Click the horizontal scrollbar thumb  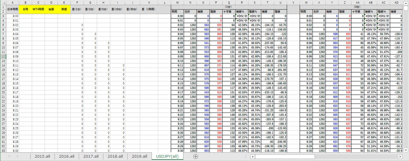point(285,156)
